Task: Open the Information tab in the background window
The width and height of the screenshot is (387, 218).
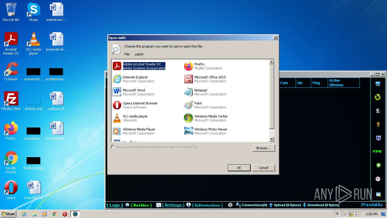Action: point(207,205)
